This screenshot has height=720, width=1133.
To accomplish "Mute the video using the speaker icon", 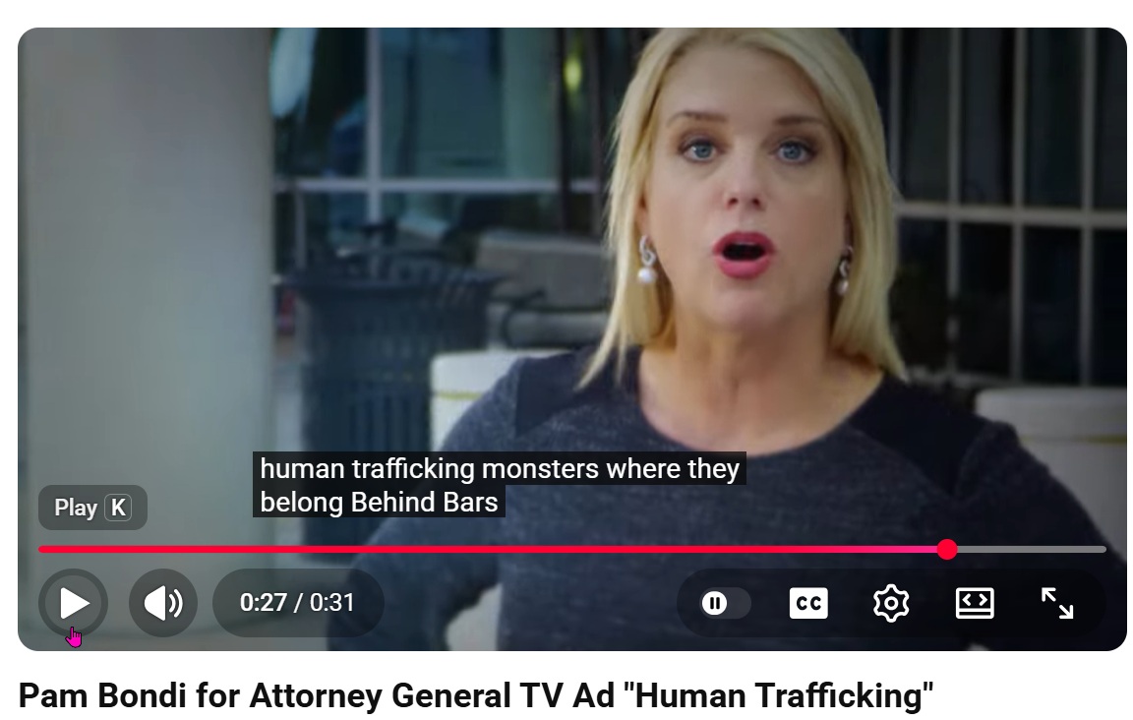I will 163,603.
